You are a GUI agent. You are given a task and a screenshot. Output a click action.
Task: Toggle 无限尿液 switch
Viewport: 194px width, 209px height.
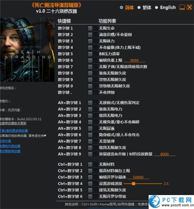(92, 129)
